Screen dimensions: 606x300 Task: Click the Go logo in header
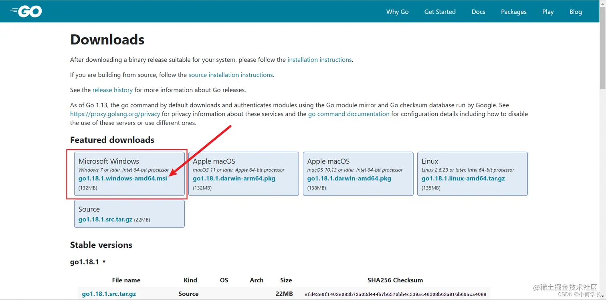coord(26,11)
